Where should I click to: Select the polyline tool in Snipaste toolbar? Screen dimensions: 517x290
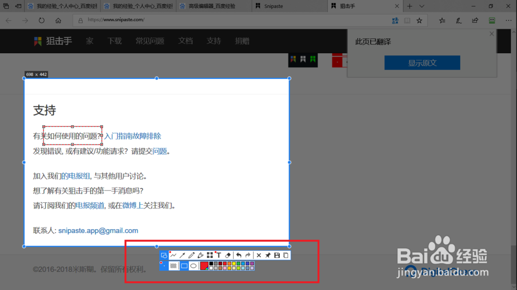pos(173,255)
